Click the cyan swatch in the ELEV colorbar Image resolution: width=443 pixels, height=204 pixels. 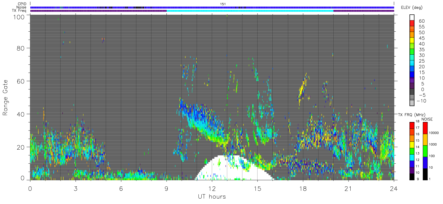(x=412, y=64)
